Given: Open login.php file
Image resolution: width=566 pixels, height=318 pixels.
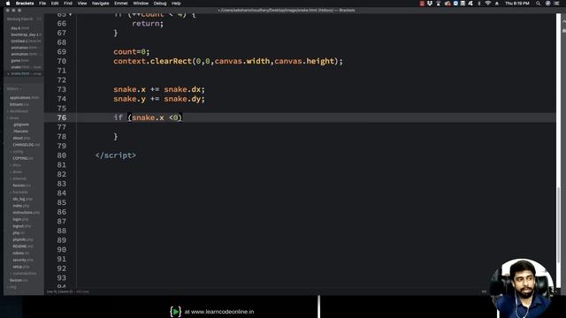Looking at the screenshot, I should [20, 219].
